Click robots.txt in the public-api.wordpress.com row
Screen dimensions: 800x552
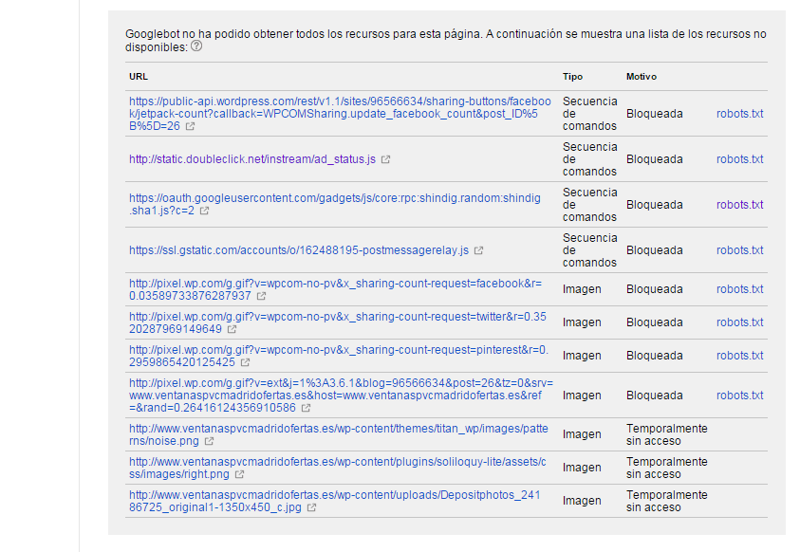coord(739,114)
